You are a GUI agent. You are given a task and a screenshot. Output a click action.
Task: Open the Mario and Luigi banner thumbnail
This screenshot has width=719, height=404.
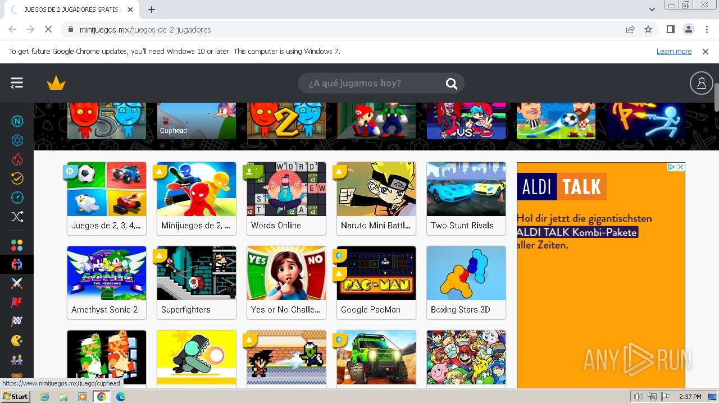[376, 121]
